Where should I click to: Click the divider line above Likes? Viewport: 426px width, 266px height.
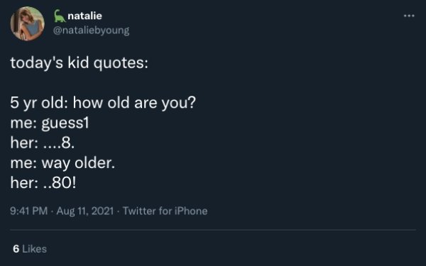click(x=213, y=230)
